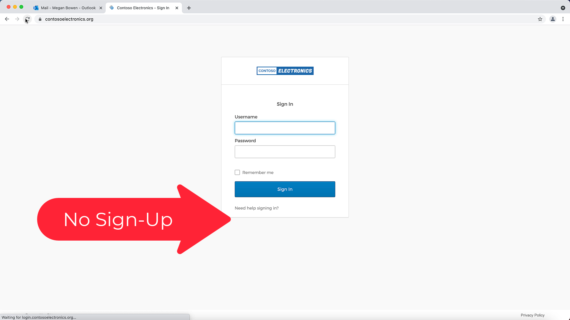Open the Chrome profile avatar
The image size is (570, 320).
click(x=553, y=19)
